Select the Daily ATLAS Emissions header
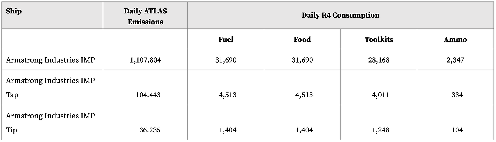This screenshot has height=142, width=496. click(145, 16)
